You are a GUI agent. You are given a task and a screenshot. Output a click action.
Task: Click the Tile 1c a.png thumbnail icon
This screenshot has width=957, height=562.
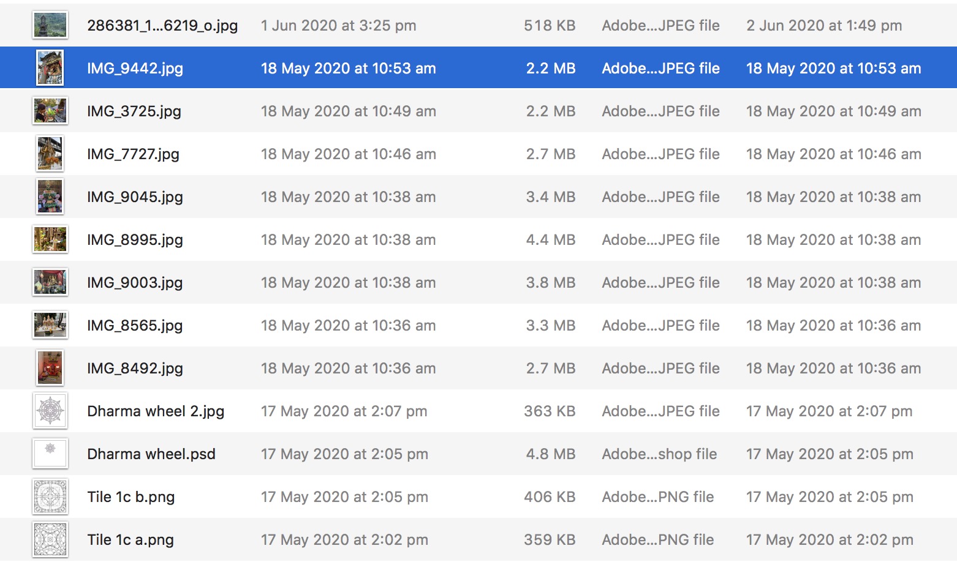point(50,539)
